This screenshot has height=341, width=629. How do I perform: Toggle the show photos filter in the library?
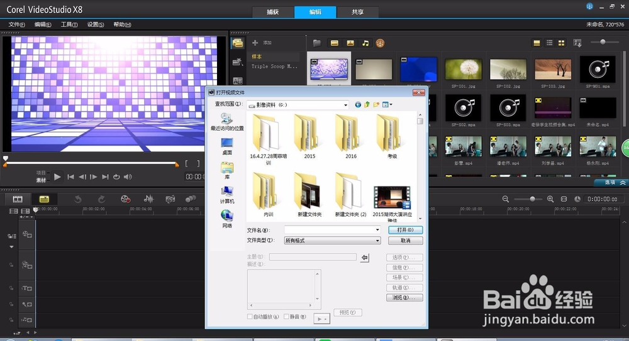point(350,43)
